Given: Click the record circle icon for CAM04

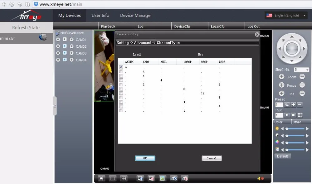Looking at the screenshot, I should [58, 60].
